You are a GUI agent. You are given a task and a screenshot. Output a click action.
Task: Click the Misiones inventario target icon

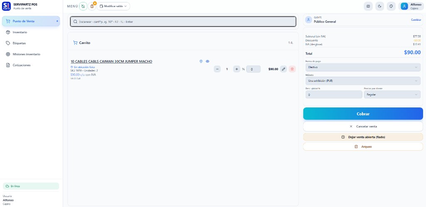[x=8, y=54]
